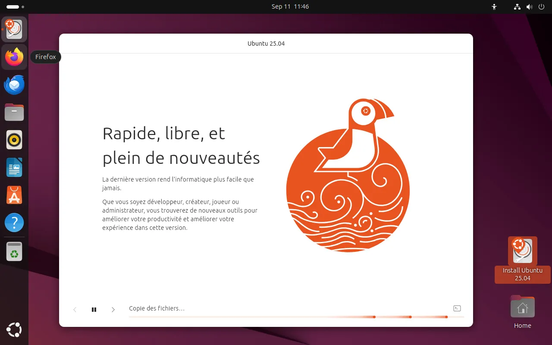Launch Rhythmbox music player
Screen dimensions: 552x345
tap(14, 140)
